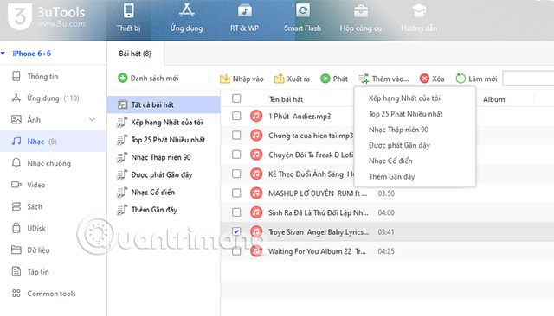Check MASHUP LỠ DUYÊN checkbox

[236, 193]
